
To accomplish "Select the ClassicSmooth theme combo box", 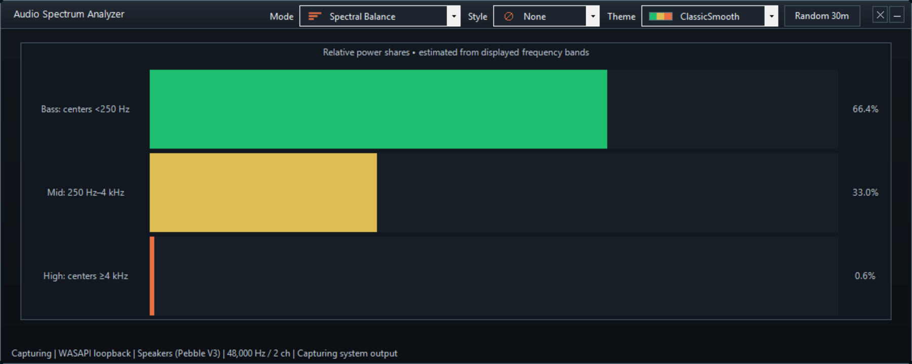I will pyautogui.click(x=710, y=16).
